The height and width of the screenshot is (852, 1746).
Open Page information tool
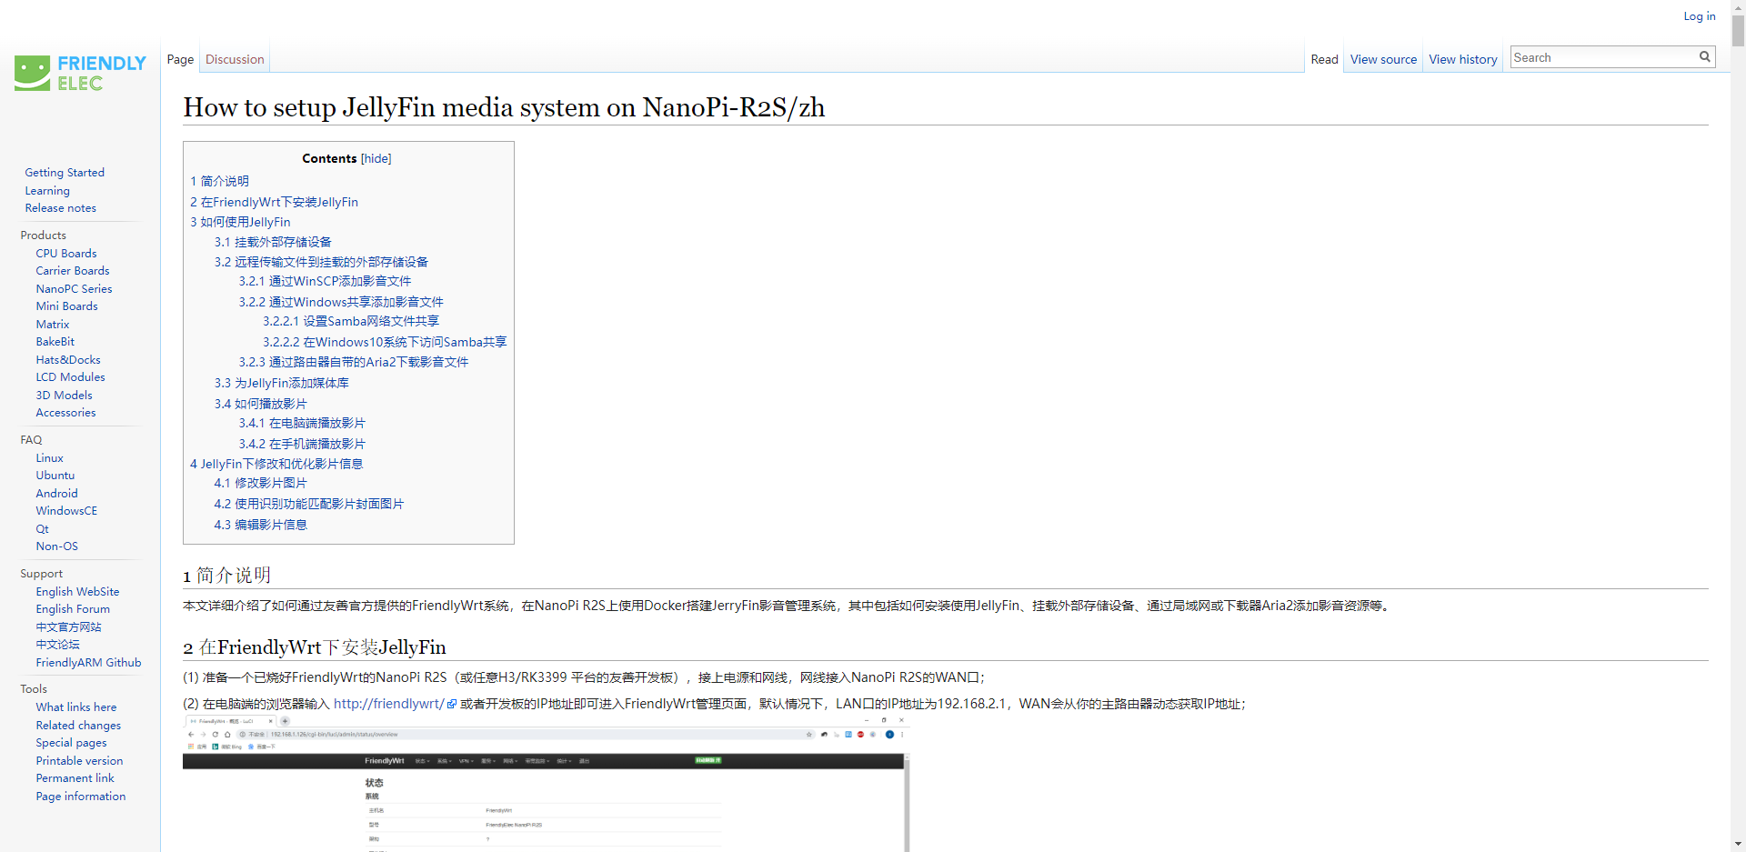pos(81,796)
